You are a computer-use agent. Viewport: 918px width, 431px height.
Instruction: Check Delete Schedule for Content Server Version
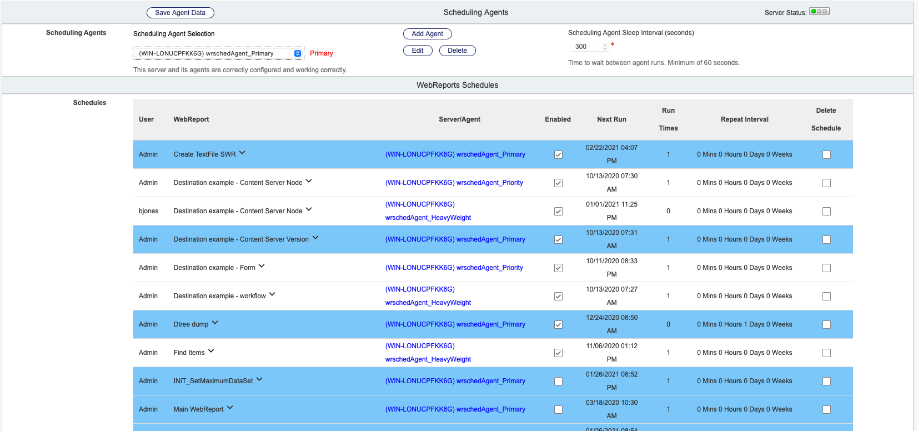click(826, 240)
